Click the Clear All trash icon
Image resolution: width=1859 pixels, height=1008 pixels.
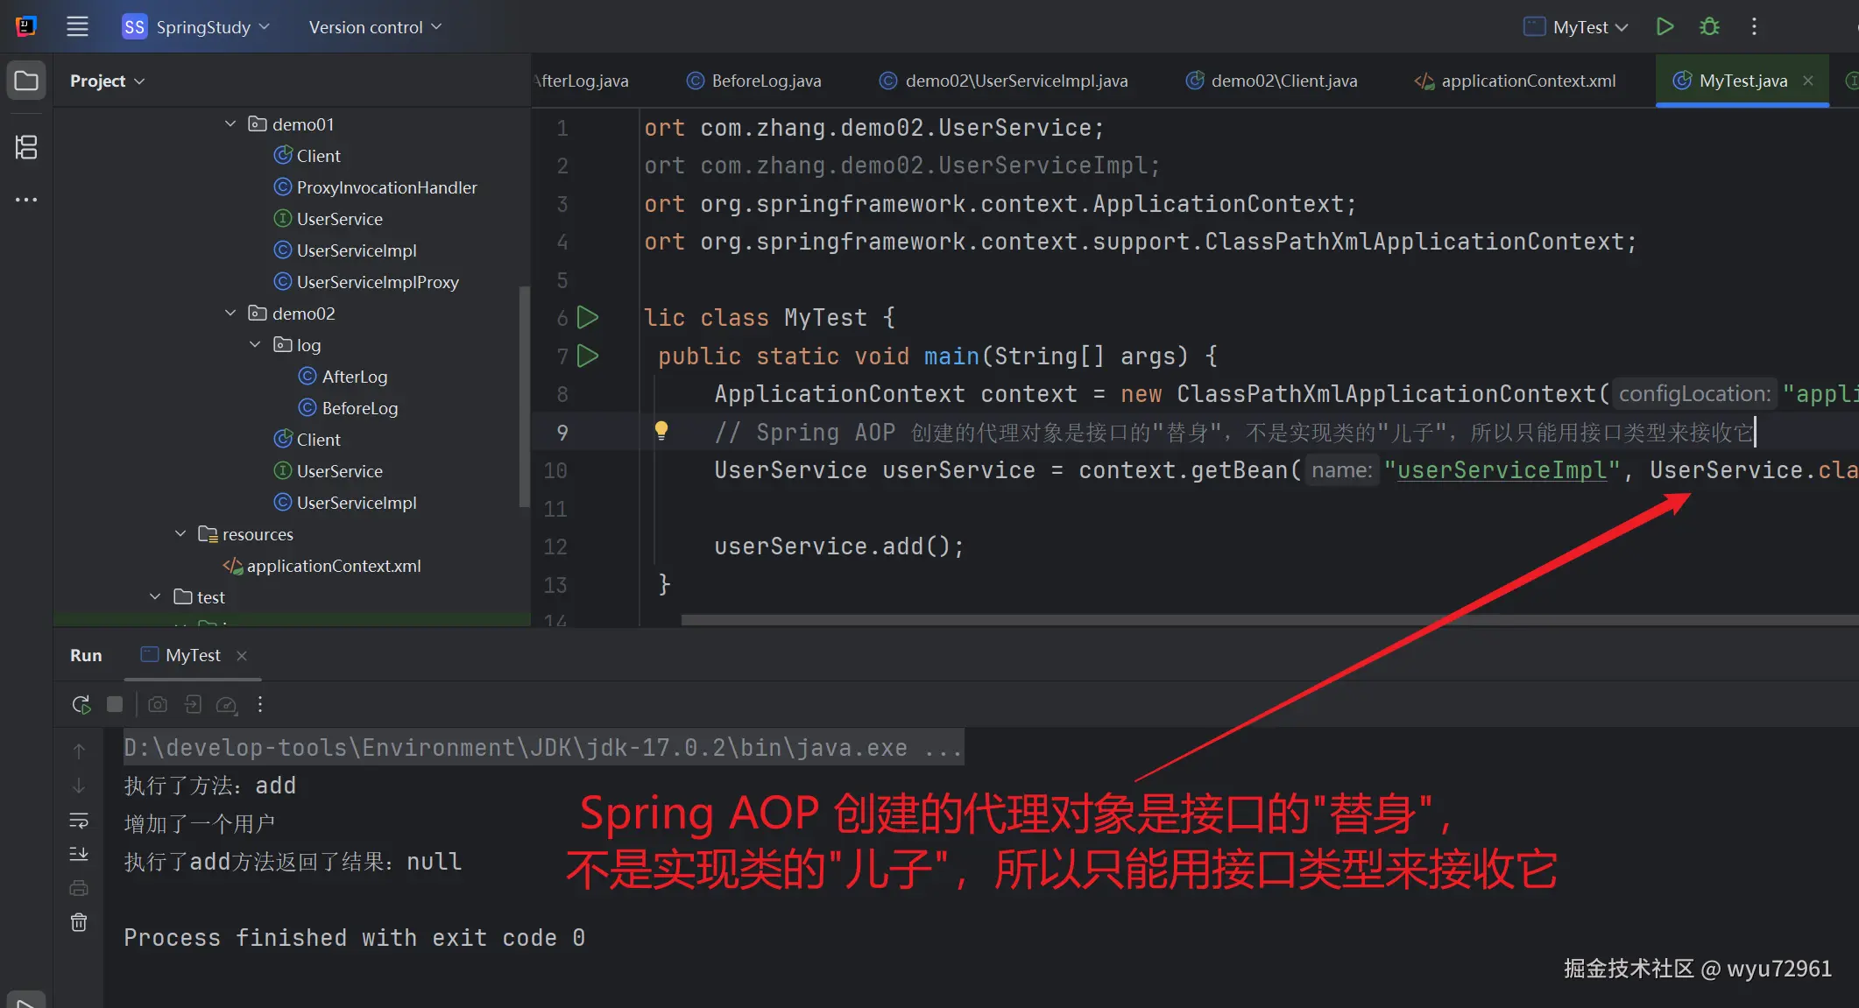[79, 922]
